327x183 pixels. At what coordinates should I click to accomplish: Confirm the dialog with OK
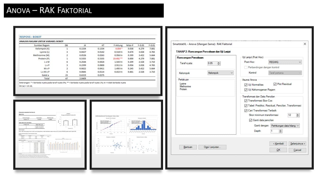point(278,150)
